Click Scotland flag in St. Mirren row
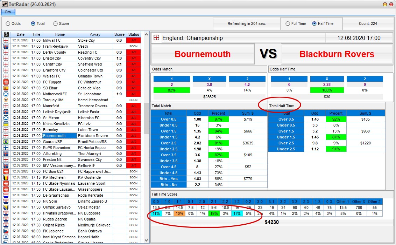Image resolution: width=396 pixels, height=245 pixels. point(6,118)
